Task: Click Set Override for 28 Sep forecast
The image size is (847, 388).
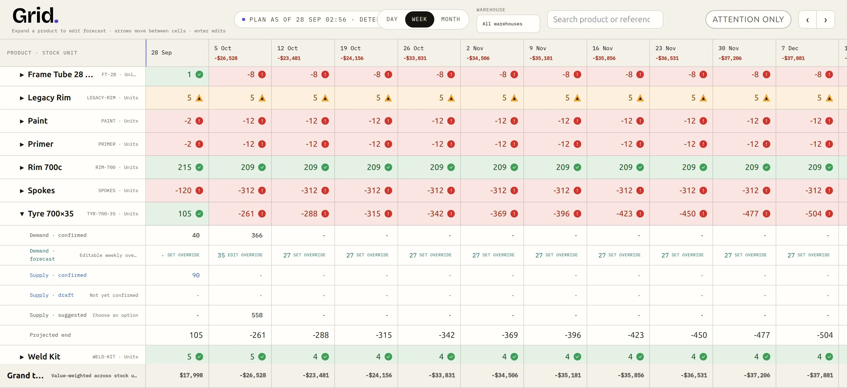Action: 183,255
